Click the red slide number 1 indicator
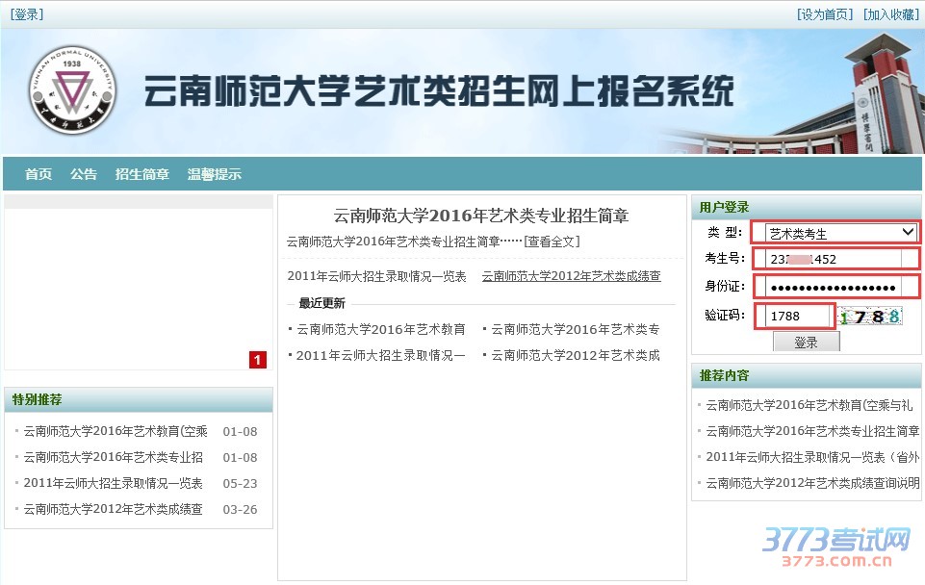The width and height of the screenshot is (925, 585). coord(258,360)
